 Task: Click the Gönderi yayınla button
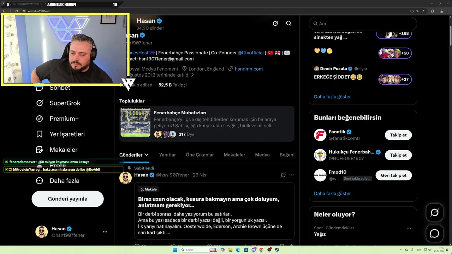[67, 199]
